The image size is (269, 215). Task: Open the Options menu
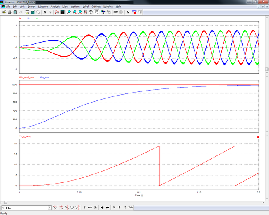[x=75, y=7]
